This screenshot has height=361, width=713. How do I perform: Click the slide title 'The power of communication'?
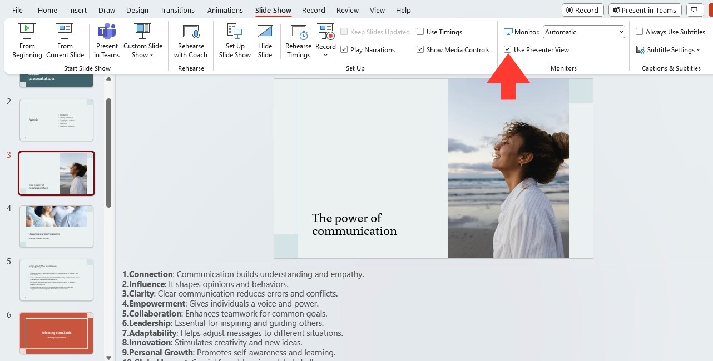click(354, 224)
